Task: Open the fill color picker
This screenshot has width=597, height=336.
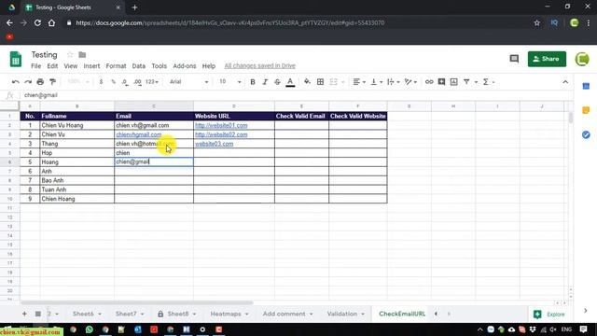Action: (307, 82)
